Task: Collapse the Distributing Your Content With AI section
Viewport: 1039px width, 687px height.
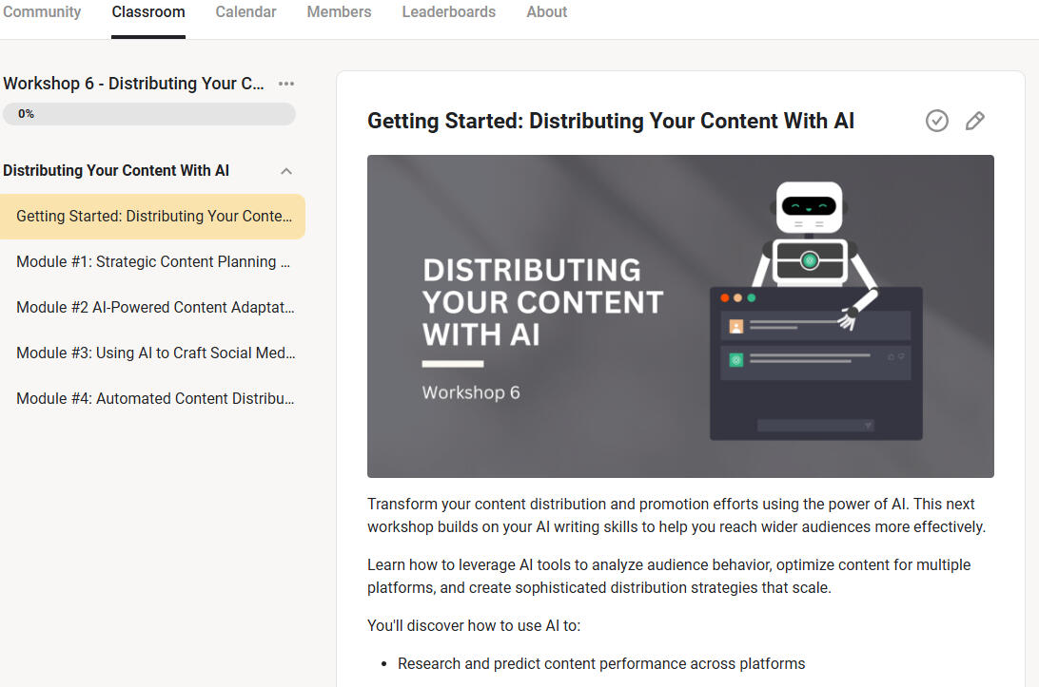Action: (286, 171)
